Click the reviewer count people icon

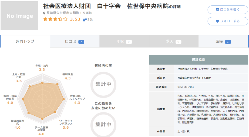[x=85, y=20]
